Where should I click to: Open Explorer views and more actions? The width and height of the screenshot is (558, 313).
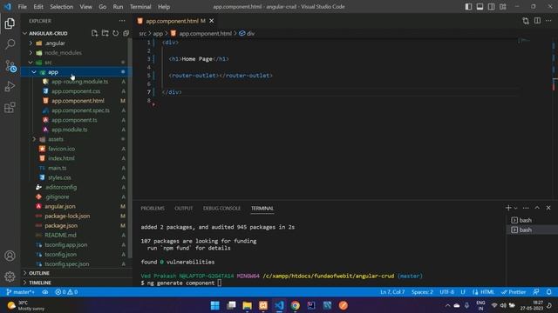point(122,21)
